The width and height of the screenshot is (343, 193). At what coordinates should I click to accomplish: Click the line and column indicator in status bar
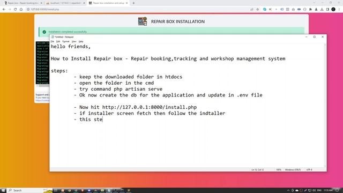[x=258, y=169]
